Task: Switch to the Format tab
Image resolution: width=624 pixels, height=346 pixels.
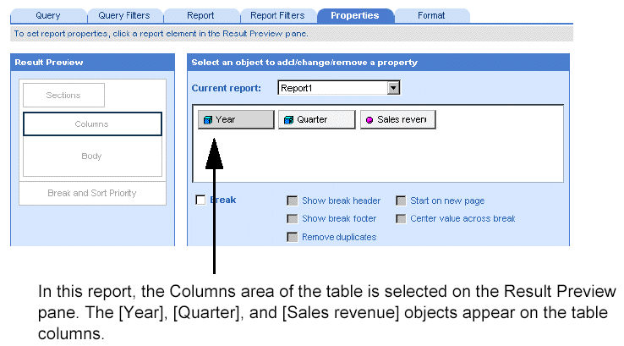Action: (x=431, y=15)
